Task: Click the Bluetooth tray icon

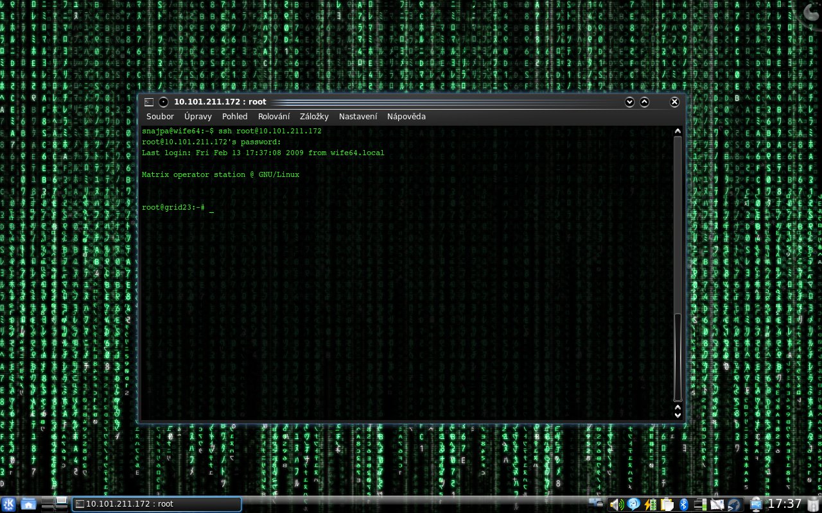Action: [x=683, y=504]
